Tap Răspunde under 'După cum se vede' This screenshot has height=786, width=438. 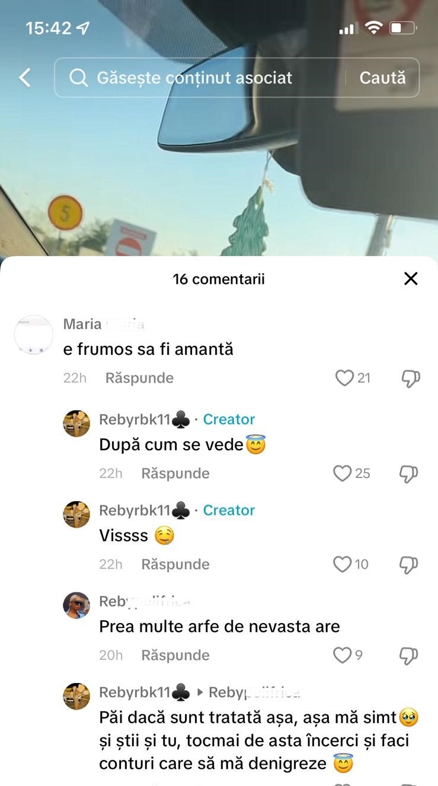(x=175, y=473)
